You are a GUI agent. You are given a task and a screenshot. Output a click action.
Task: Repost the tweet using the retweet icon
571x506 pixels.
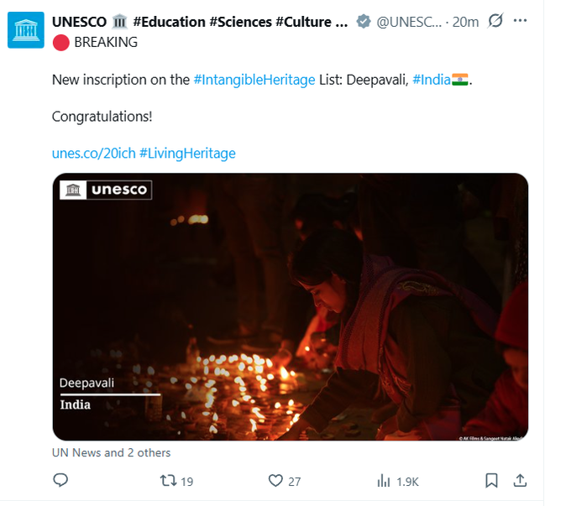point(167,481)
